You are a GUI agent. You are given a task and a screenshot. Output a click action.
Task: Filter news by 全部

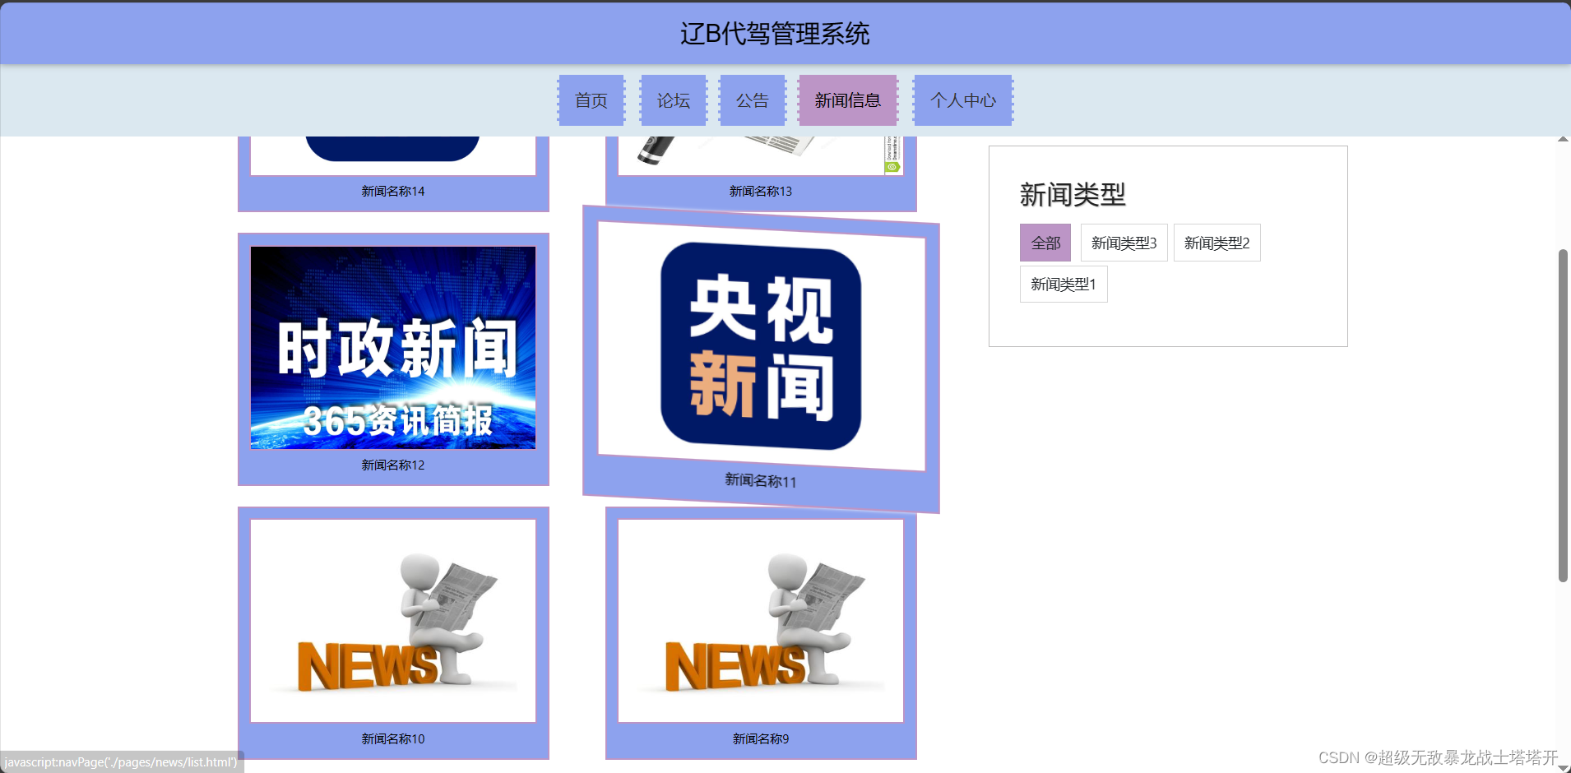point(1045,243)
